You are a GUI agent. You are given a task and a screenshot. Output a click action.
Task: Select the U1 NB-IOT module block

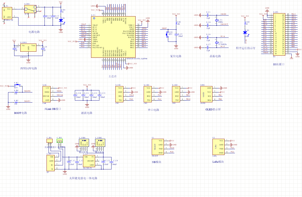pos(158,147)
